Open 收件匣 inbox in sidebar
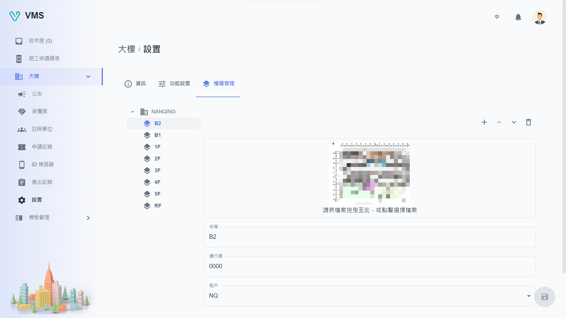This screenshot has width=566, height=318. 40,41
